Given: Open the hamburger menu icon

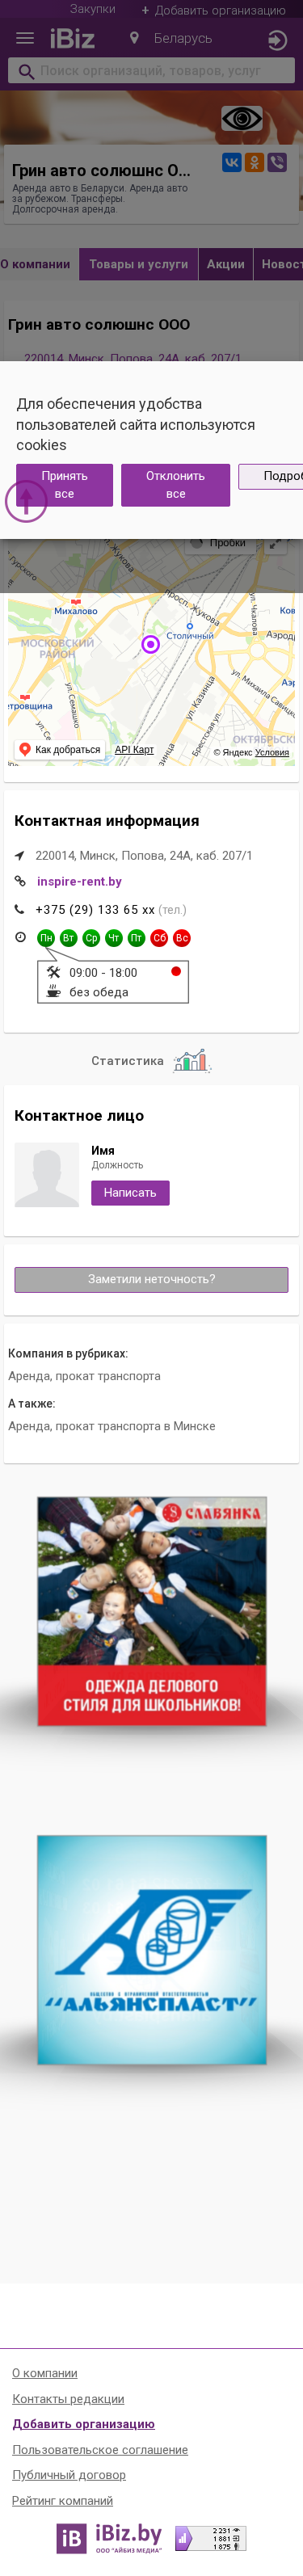Looking at the screenshot, I should pyautogui.click(x=25, y=39).
